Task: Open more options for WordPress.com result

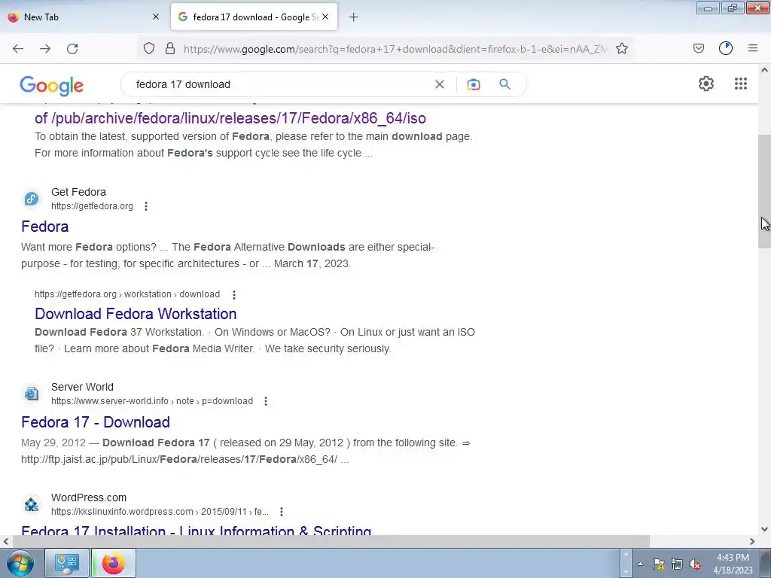Action: (282, 512)
